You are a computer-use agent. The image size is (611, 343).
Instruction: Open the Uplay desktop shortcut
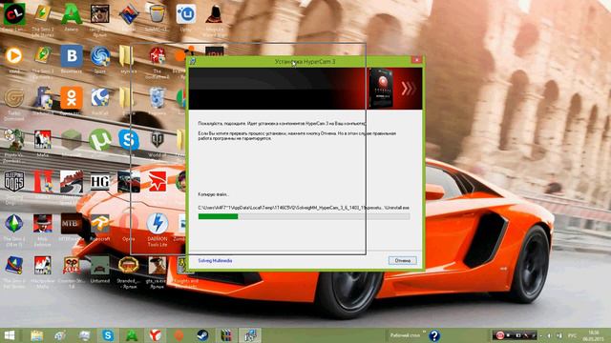tap(186, 14)
